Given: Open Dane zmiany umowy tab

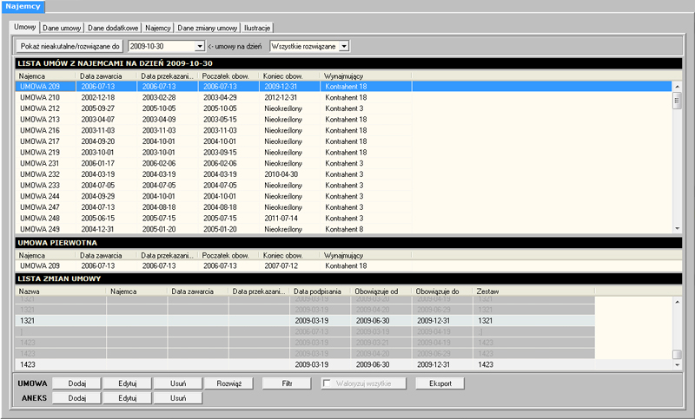Looking at the screenshot, I should click(x=208, y=28).
